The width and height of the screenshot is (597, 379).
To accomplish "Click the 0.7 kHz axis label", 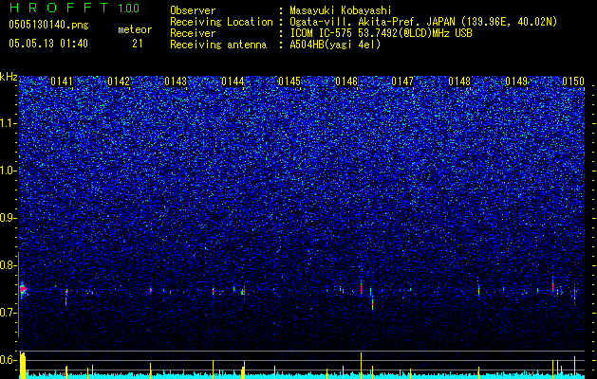I will pyautogui.click(x=8, y=313).
